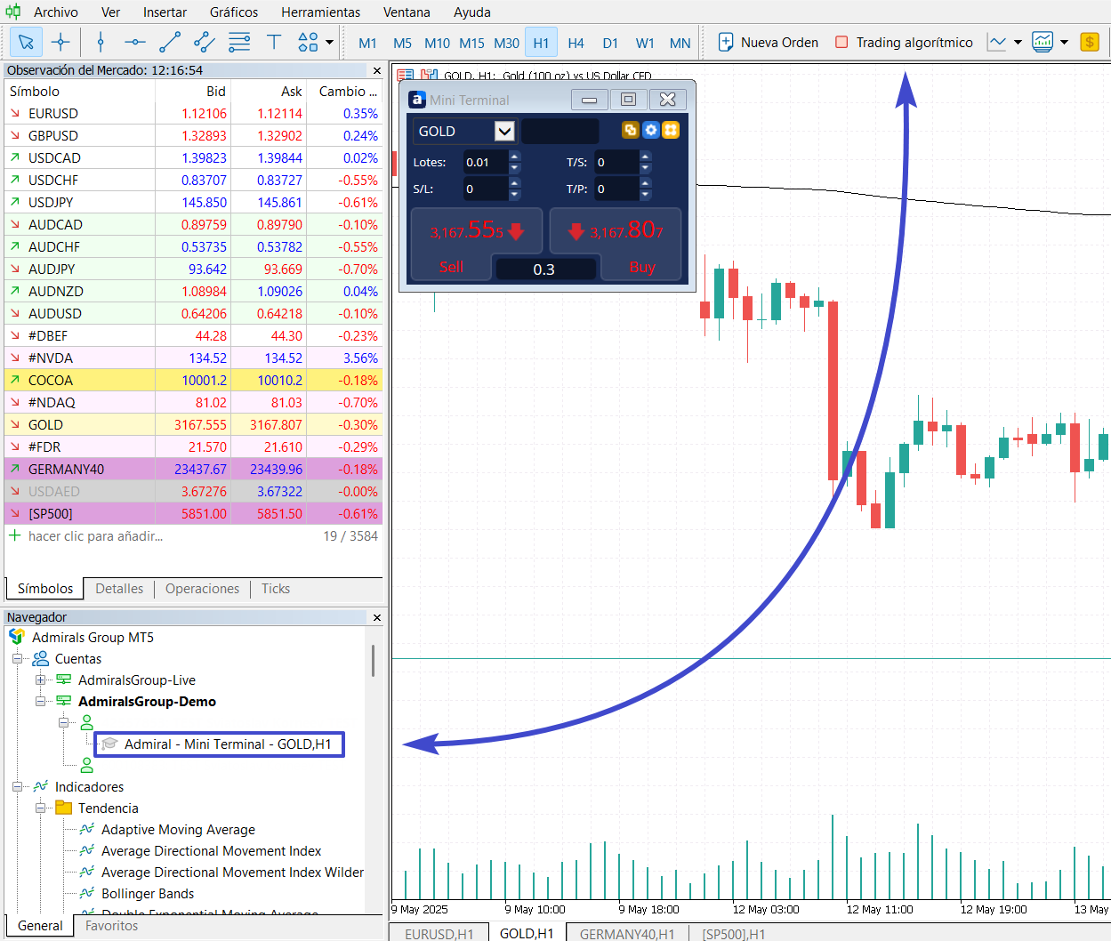
Task: Select the text label tool
Action: (x=274, y=42)
